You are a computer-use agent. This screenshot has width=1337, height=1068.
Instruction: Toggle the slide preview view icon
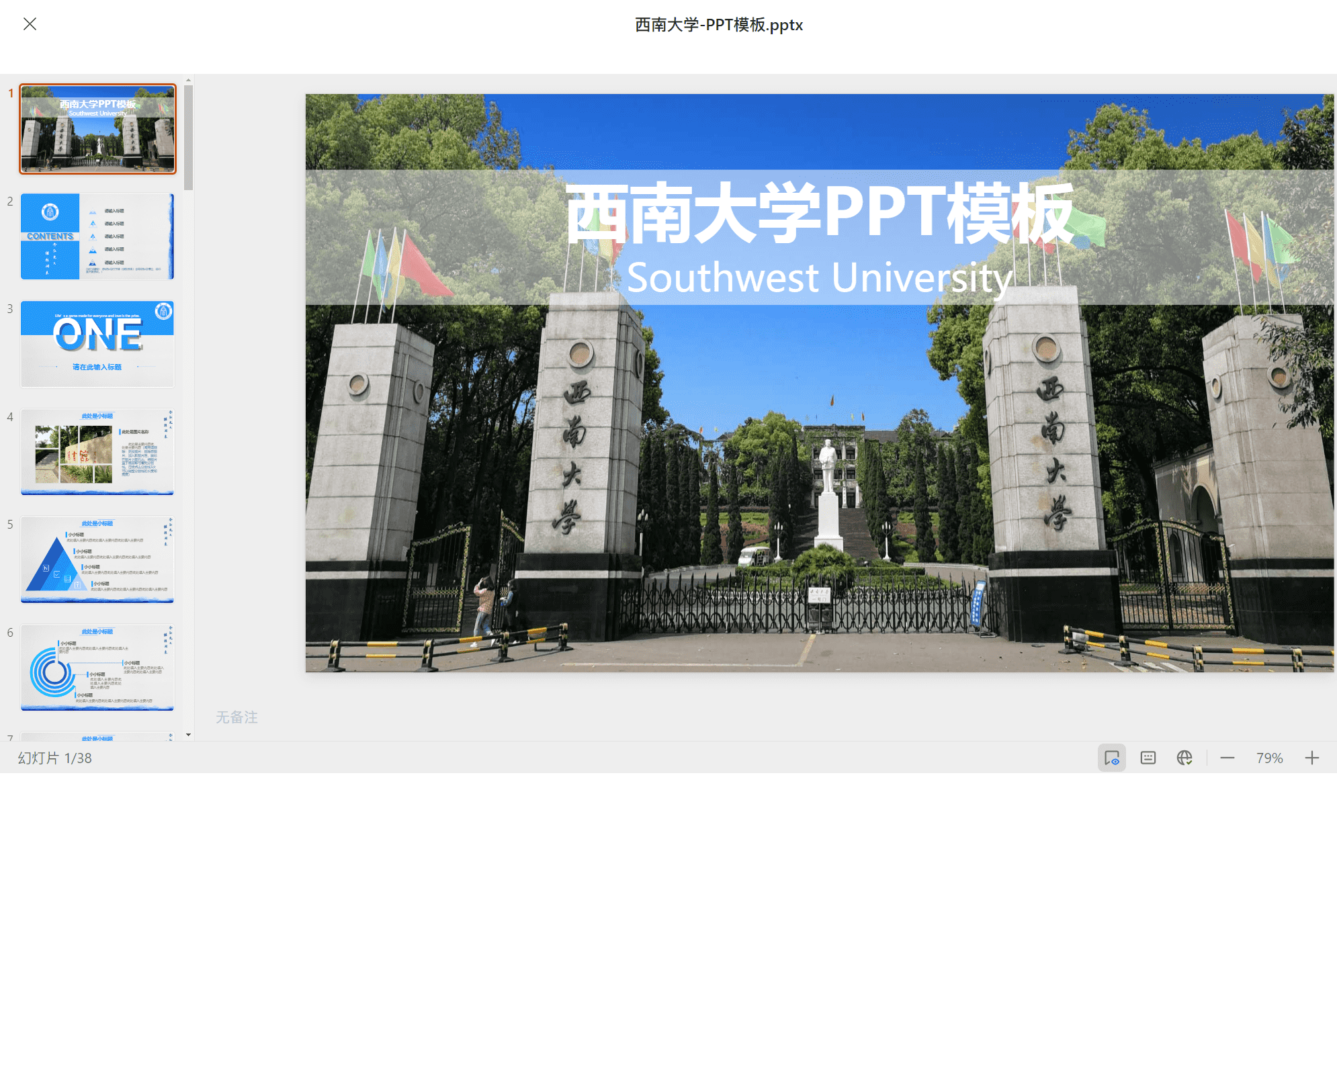1112,758
